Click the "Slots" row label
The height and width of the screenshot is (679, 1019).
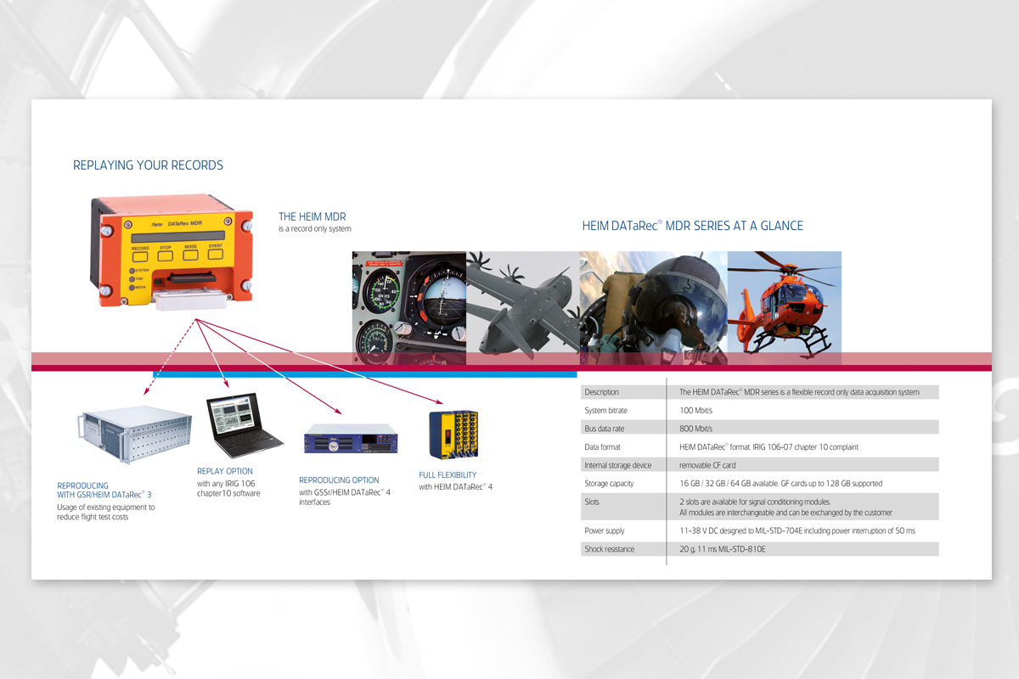pyautogui.click(x=593, y=502)
